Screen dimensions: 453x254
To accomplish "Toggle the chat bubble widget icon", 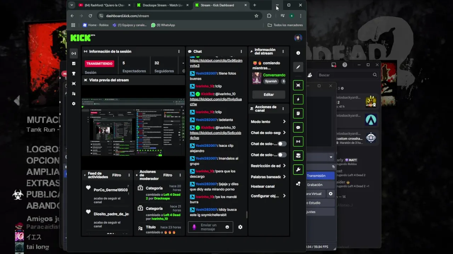I will point(298,128).
